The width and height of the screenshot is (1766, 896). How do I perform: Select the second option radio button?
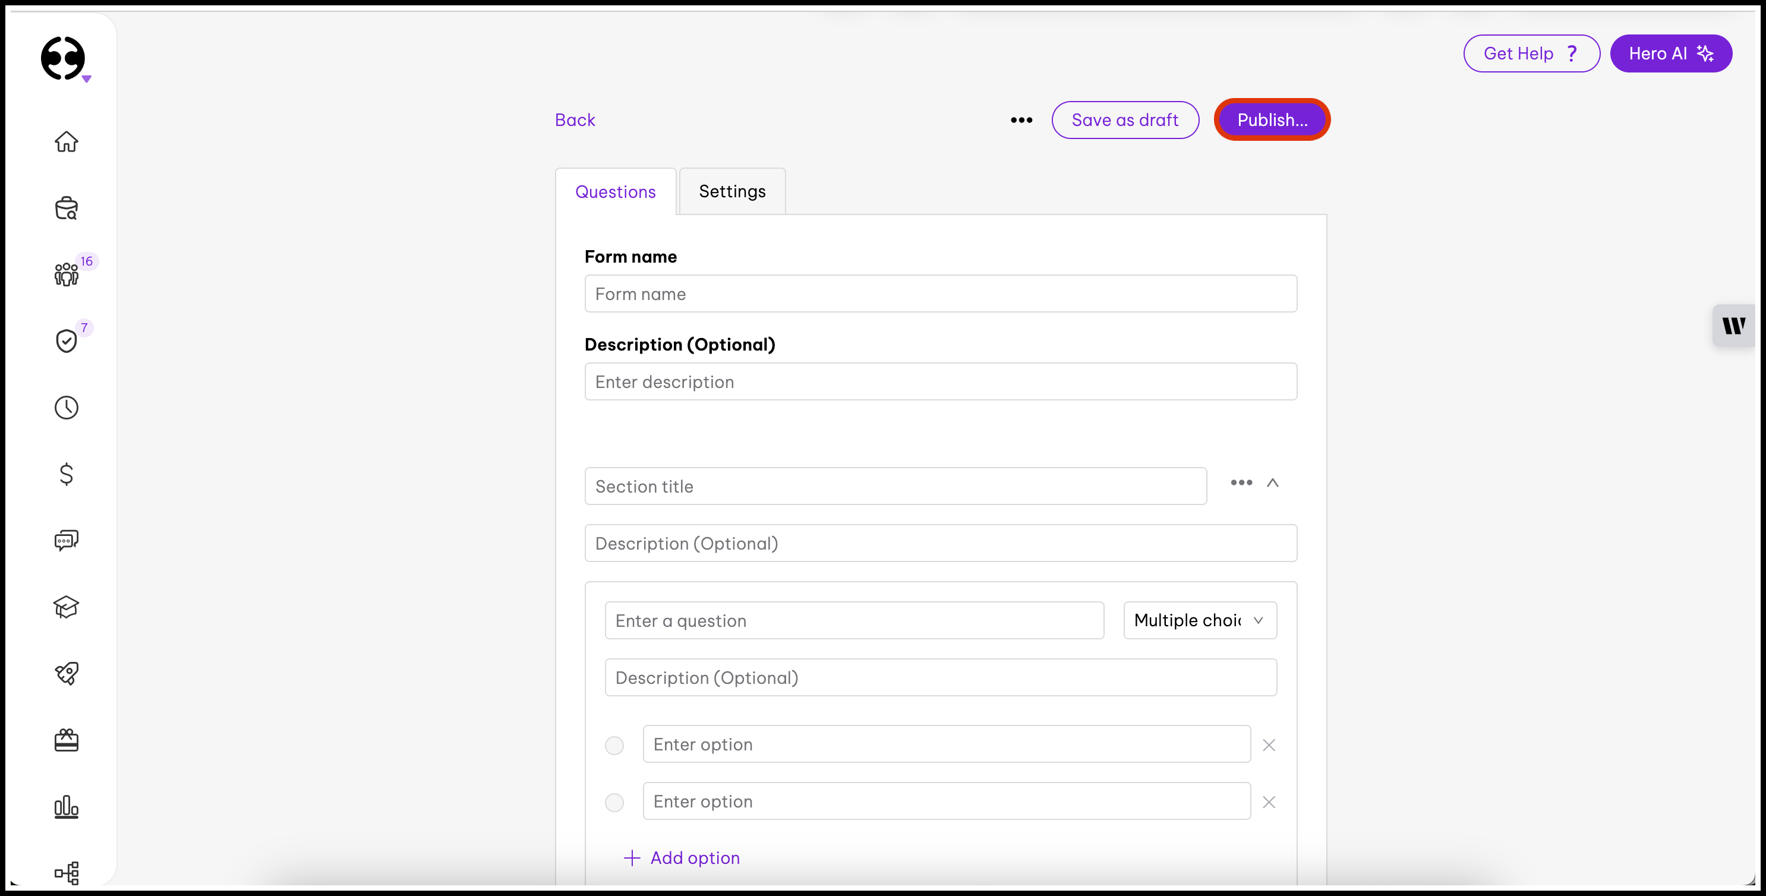614,802
